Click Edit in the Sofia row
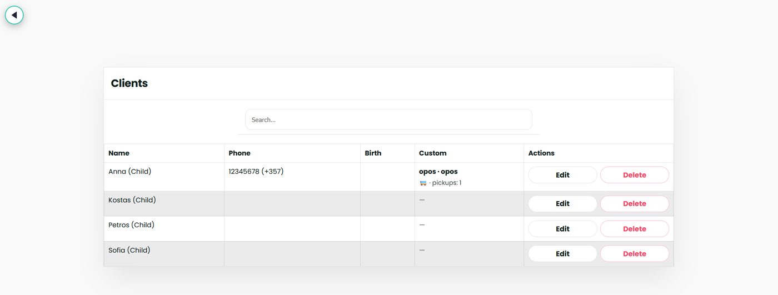The image size is (778, 295). (562, 254)
